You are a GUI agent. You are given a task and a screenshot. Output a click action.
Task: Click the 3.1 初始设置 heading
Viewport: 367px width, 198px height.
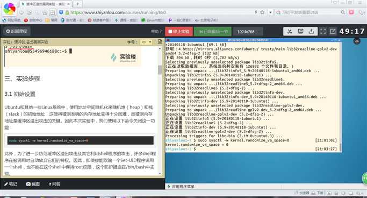click(20, 94)
